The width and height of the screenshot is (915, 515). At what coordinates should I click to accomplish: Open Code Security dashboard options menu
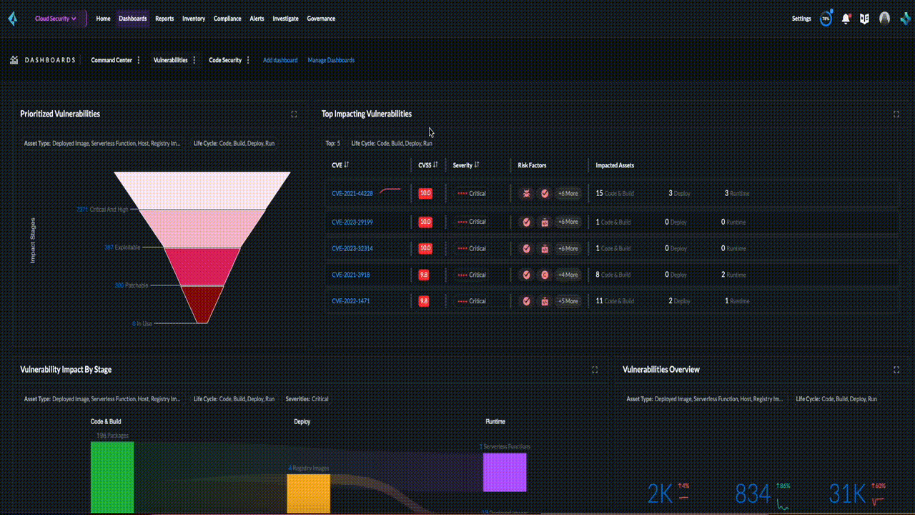[248, 60]
